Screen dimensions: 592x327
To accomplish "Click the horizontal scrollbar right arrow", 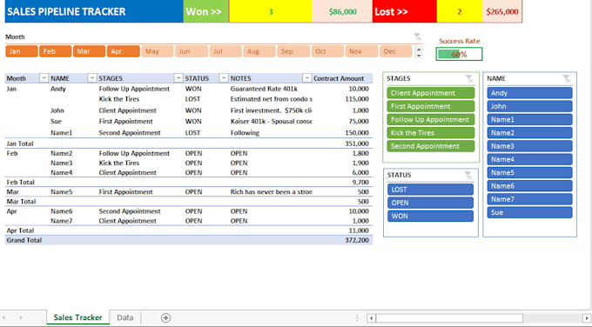I will pos(587,318).
